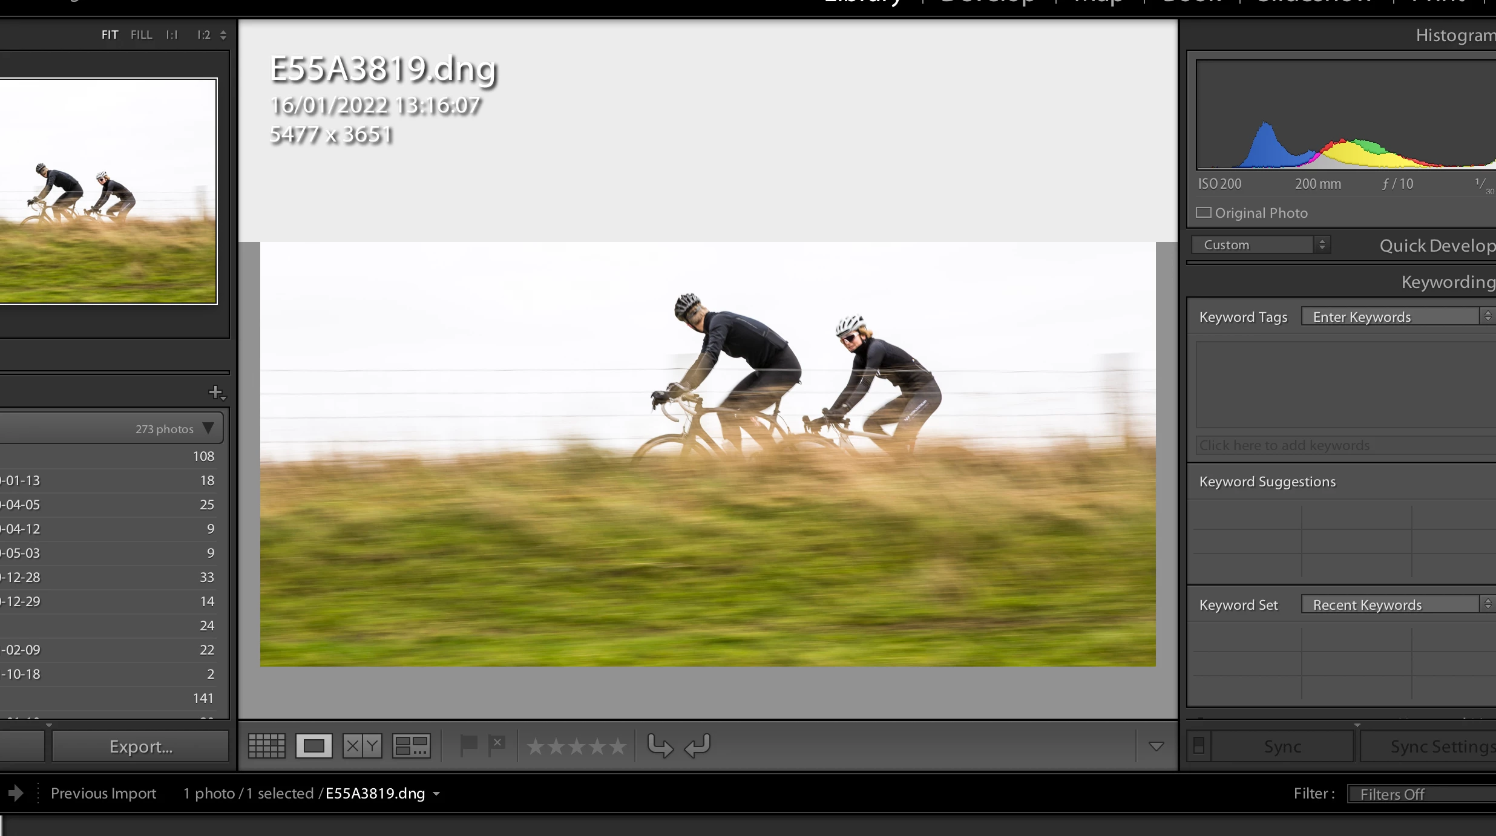
Task: Enable the Original Photo checkbox
Action: click(1204, 213)
